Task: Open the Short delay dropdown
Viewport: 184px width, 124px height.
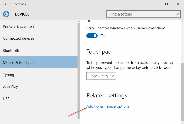Action: pyautogui.click(x=101, y=76)
